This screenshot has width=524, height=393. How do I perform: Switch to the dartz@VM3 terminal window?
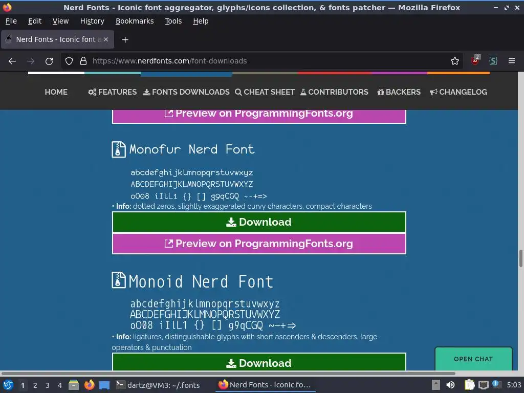158,385
